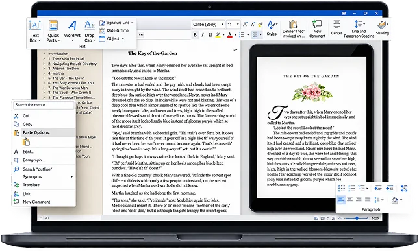
Task: Open the Synonyms submenu arrow
Action: pyautogui.click(x=71, y=176)
